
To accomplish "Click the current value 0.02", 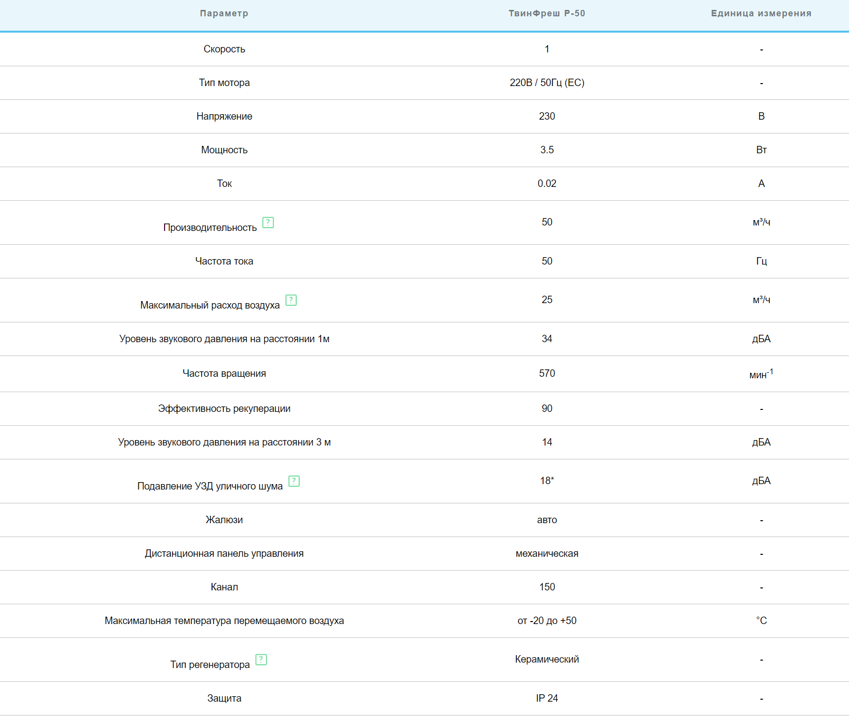I will point(547,183).
